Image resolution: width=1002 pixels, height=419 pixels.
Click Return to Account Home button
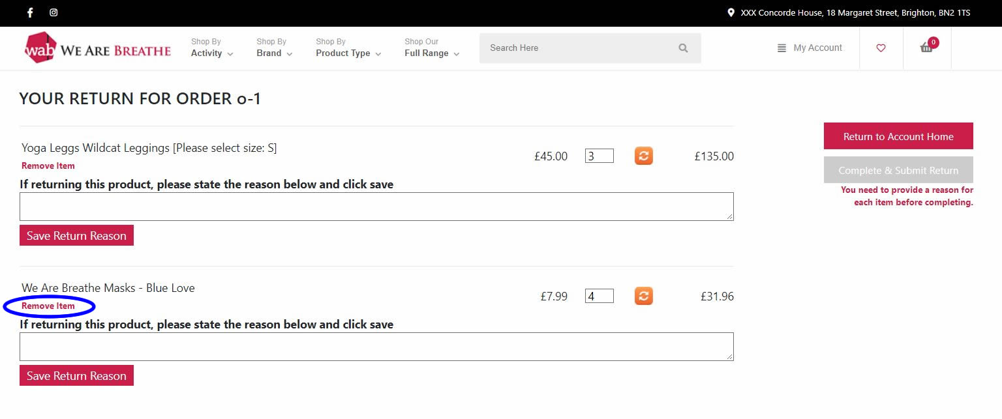click(x=898, y=136)
